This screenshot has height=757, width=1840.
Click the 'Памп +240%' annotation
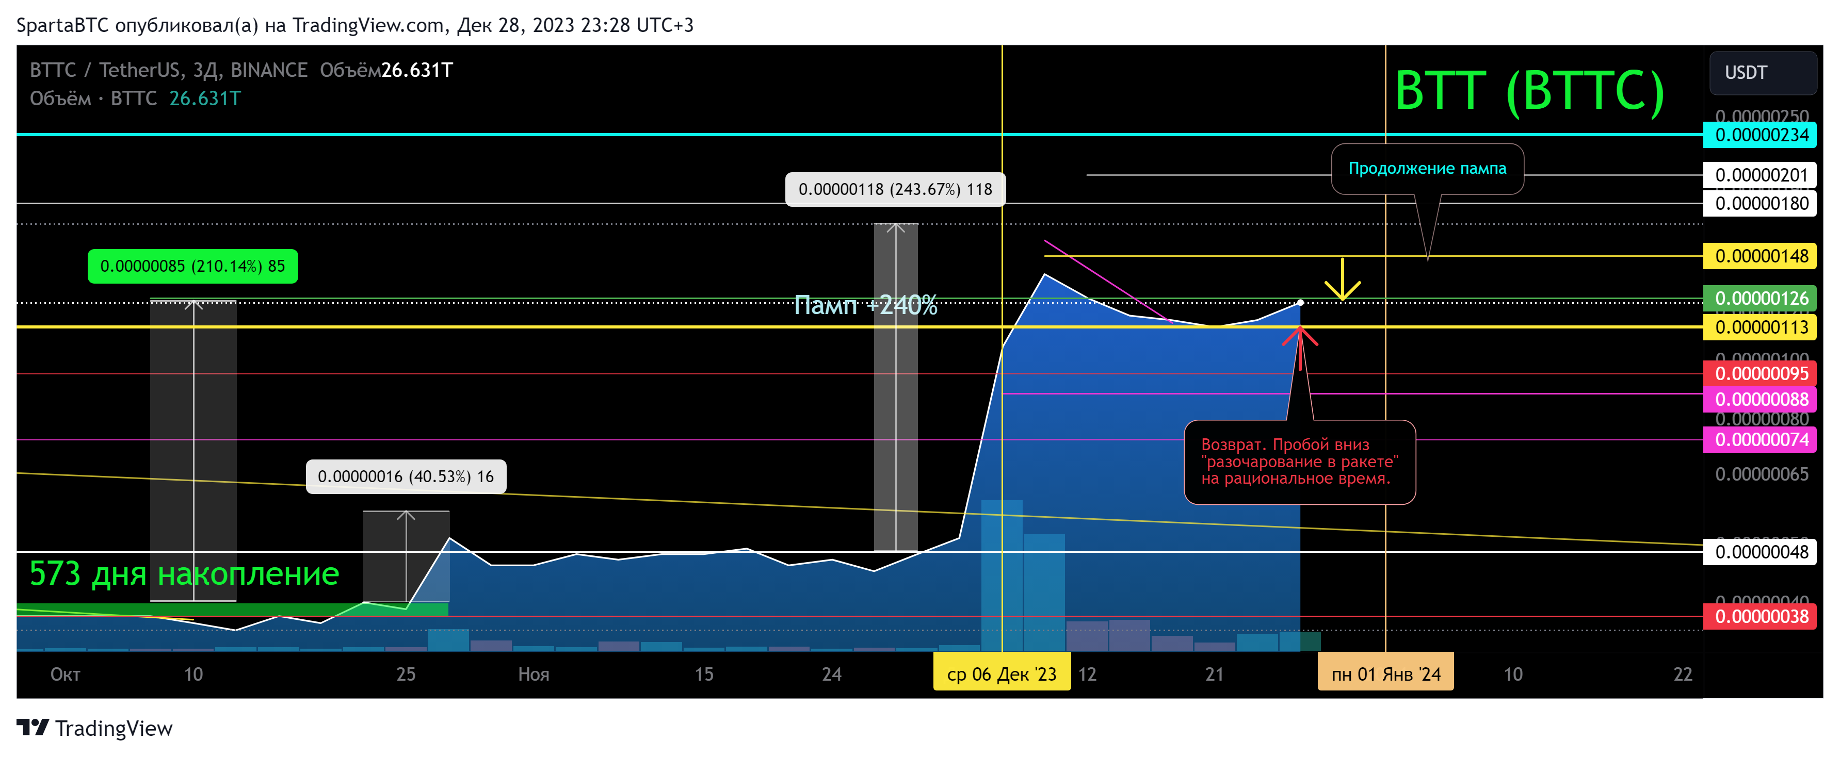pyautogui.click(x=866, y=305)
